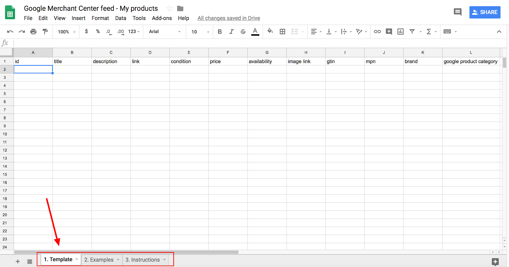Move document using folder icon
Viewport: 509px width, 267px height.
click(x=180, y=8)
